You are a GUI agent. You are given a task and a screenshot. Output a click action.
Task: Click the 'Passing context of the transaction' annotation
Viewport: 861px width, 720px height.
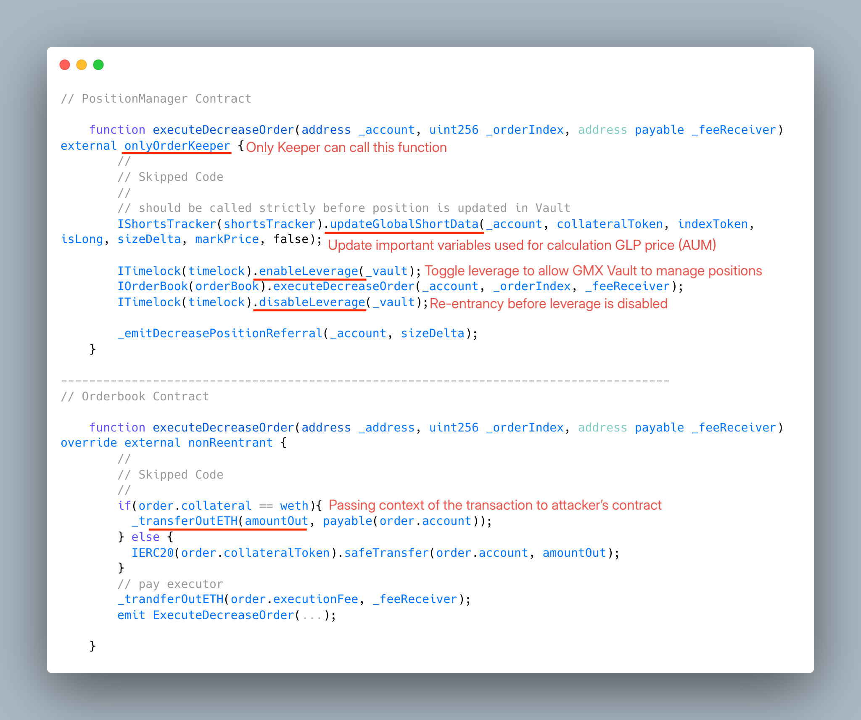point(495,505)
